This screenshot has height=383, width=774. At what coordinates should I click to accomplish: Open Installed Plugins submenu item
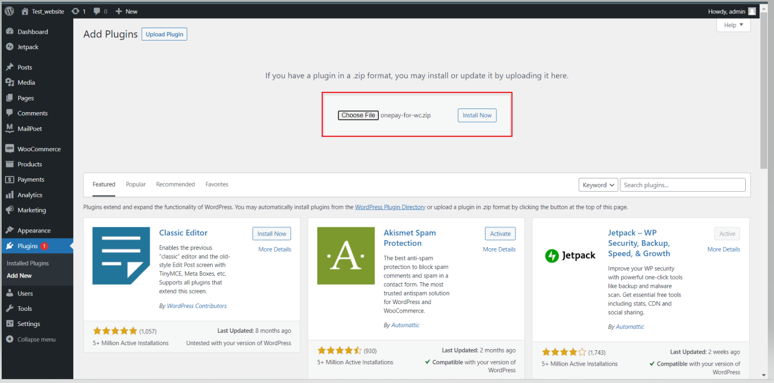click(x=28, y=263)
